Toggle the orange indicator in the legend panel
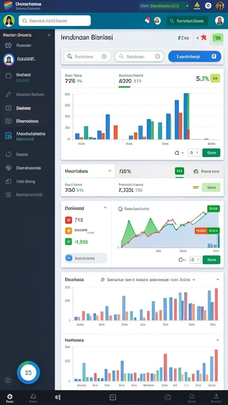The height and width of the screenshot is (405, 228). [x=68, y=231]
